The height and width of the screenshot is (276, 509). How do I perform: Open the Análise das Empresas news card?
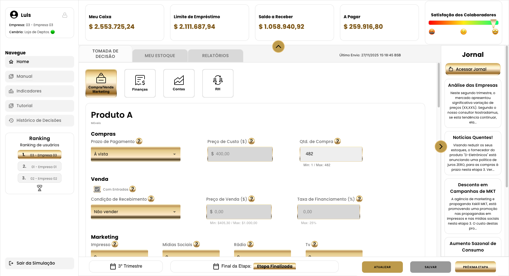[473, 103]
